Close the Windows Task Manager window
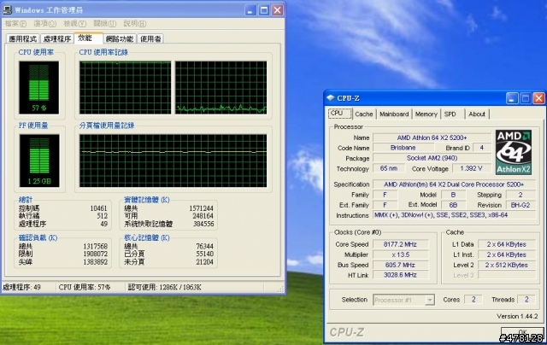Image resolution: width=547 pixels, height=345 pixels. [x=277, y=10]
